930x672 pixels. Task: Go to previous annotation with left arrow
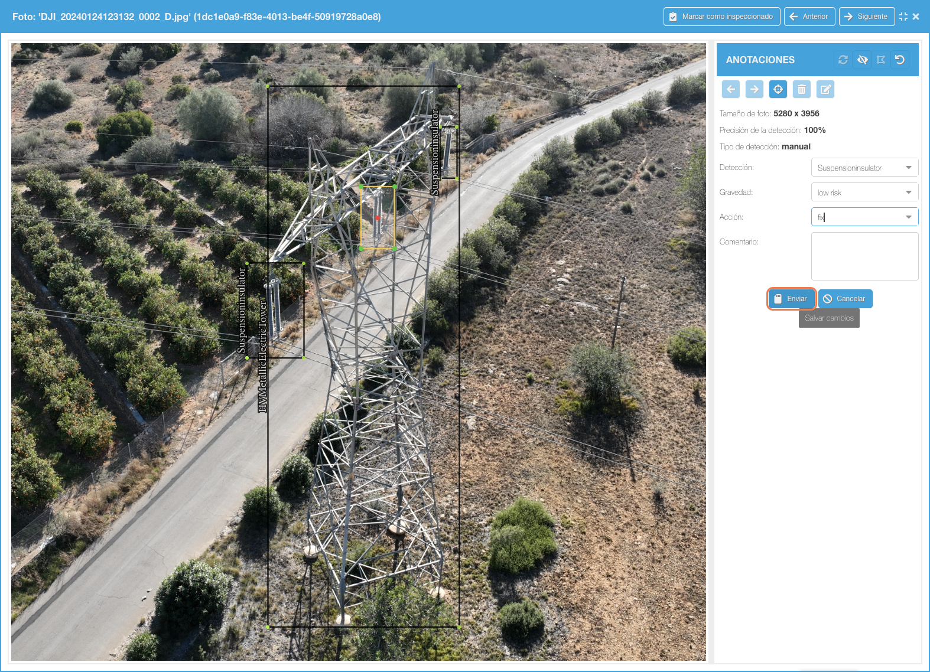click(x=731, y=89)
